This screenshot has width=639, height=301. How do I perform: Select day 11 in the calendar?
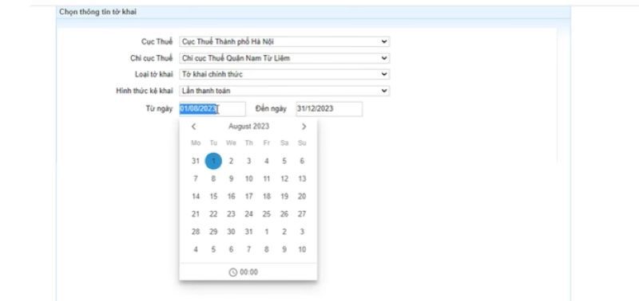click(267, 178)
